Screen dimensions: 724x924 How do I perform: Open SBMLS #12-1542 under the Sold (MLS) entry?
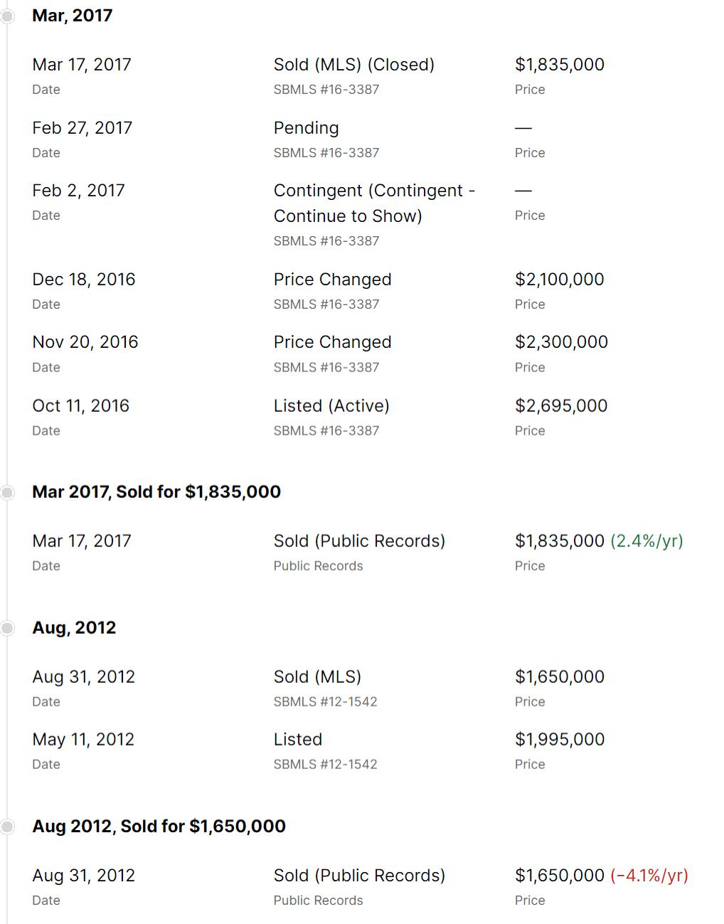325,702
